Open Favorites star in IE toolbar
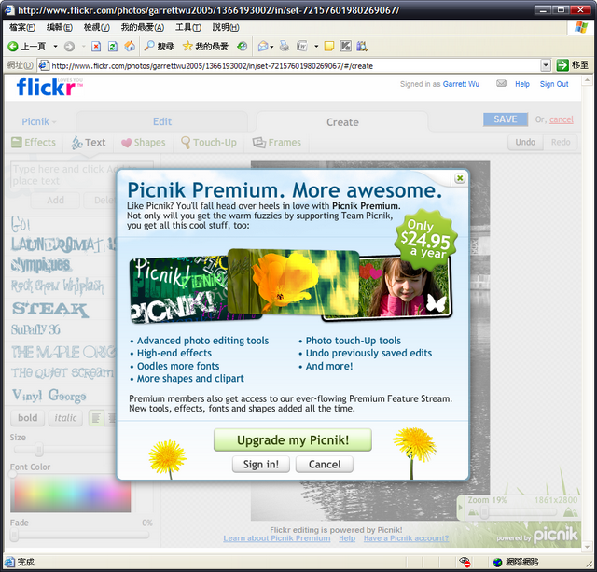The height and width of the screenshot is (572, 597). [x=187, y=46]
